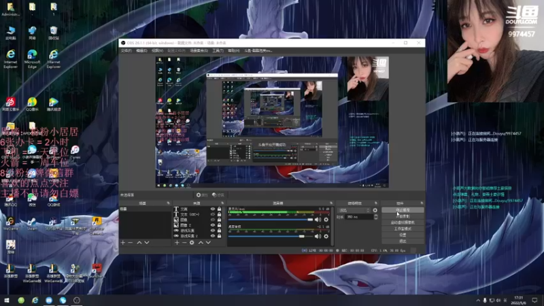Switch to OBS taskbar icon

(77, 300)
